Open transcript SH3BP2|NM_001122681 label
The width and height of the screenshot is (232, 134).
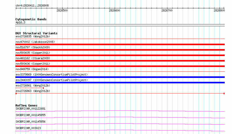point(30,109)
